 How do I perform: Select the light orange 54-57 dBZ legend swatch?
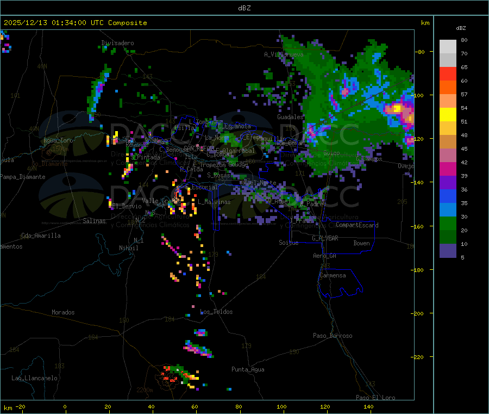click(x=448, y=101)
